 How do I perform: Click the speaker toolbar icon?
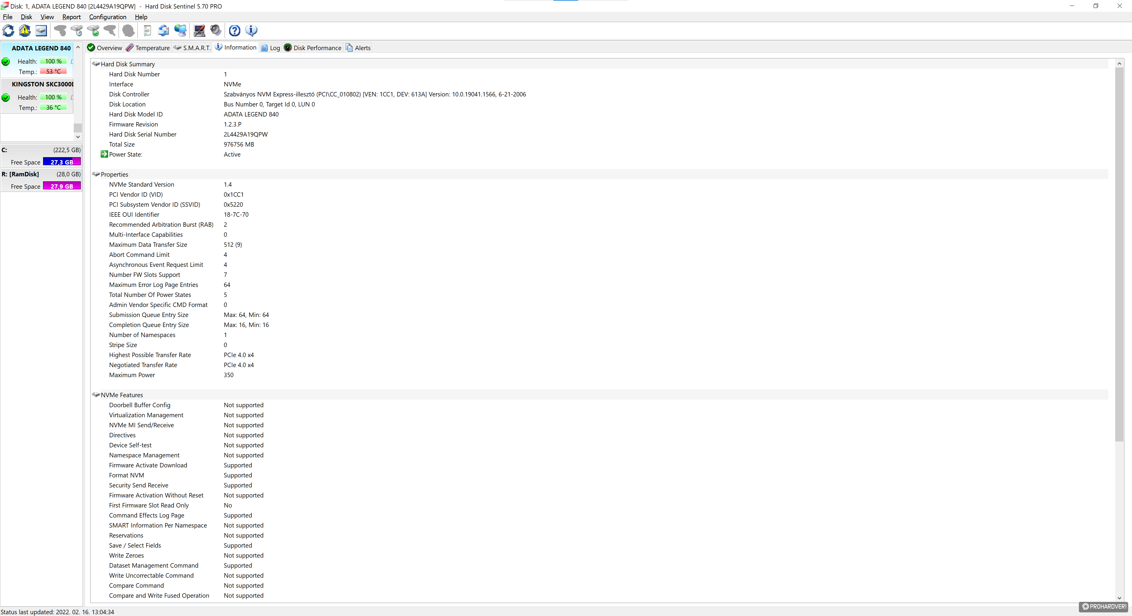point(216,30)
